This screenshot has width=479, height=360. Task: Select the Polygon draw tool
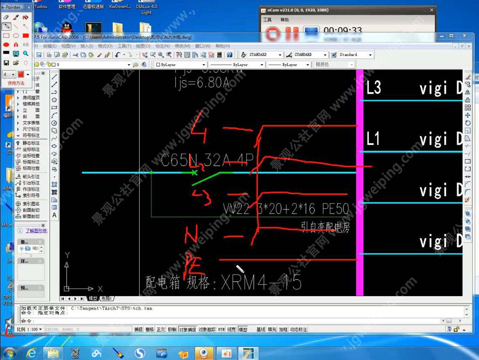pos(54,100)
